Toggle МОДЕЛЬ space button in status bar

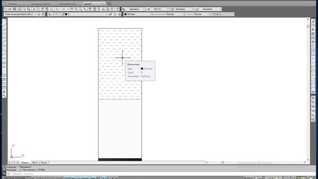248,178
